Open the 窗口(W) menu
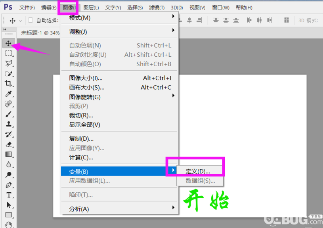The height and width of the screenshot is (228, 323). point(221,8)
